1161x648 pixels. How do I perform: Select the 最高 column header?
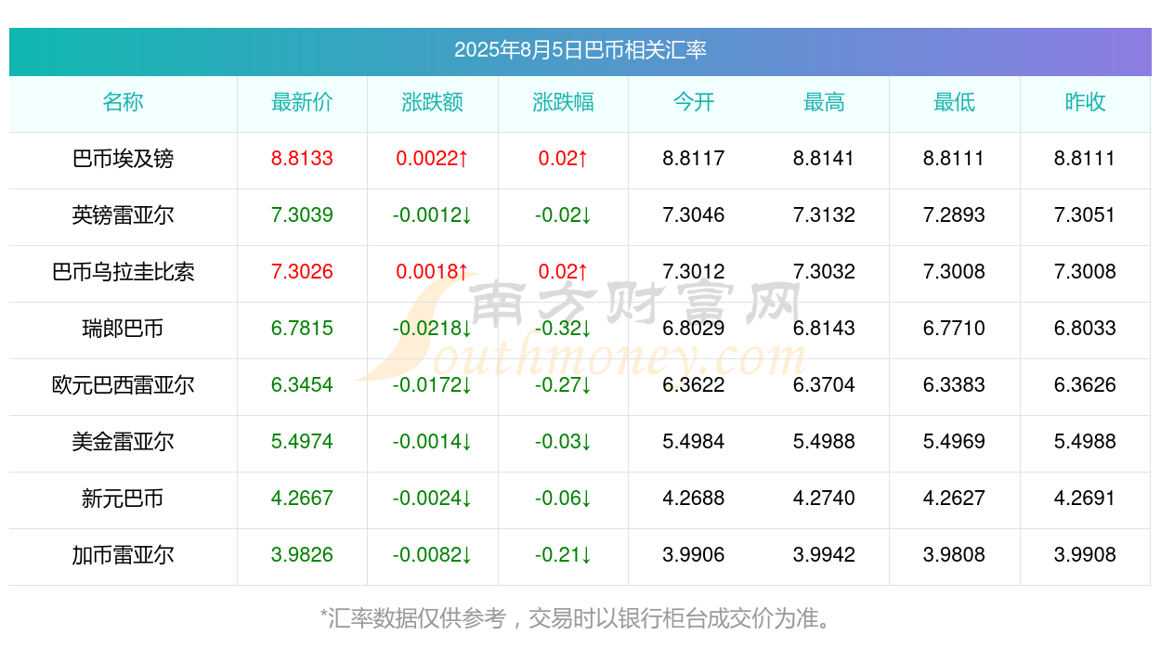(x=824, y=102)
